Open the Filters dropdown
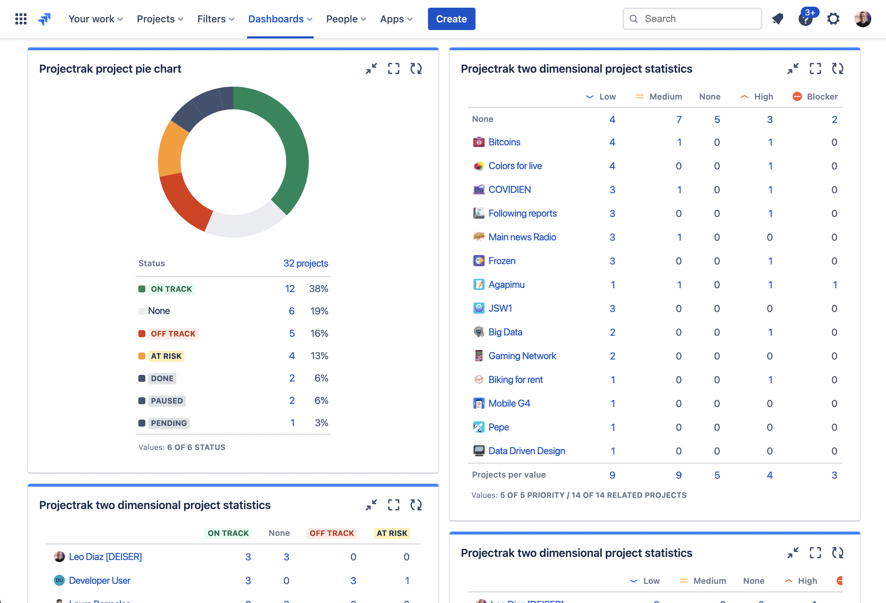Screen dimensions: 886x603 pyautogui.click(x=216, y=19)
